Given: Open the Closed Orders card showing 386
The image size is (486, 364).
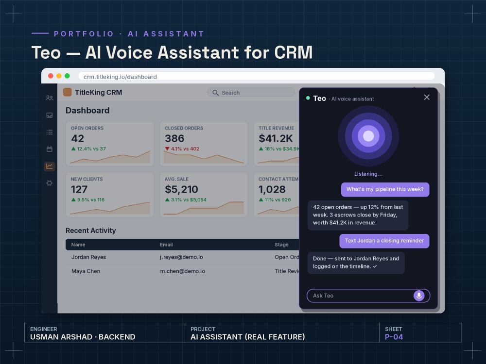Looking at the screenshot, I should (204, 144).
